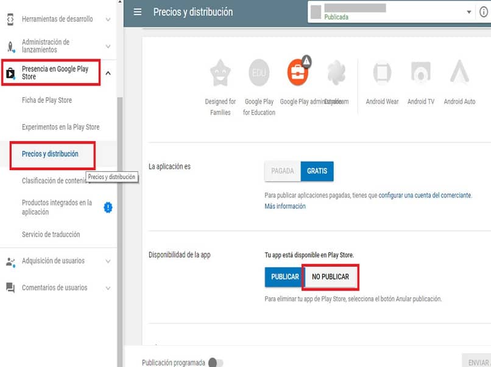The height and width of the screenshot is (367, 491).
Task: Click the Android Wear watch icon
Action: click(x=382, y=72)
